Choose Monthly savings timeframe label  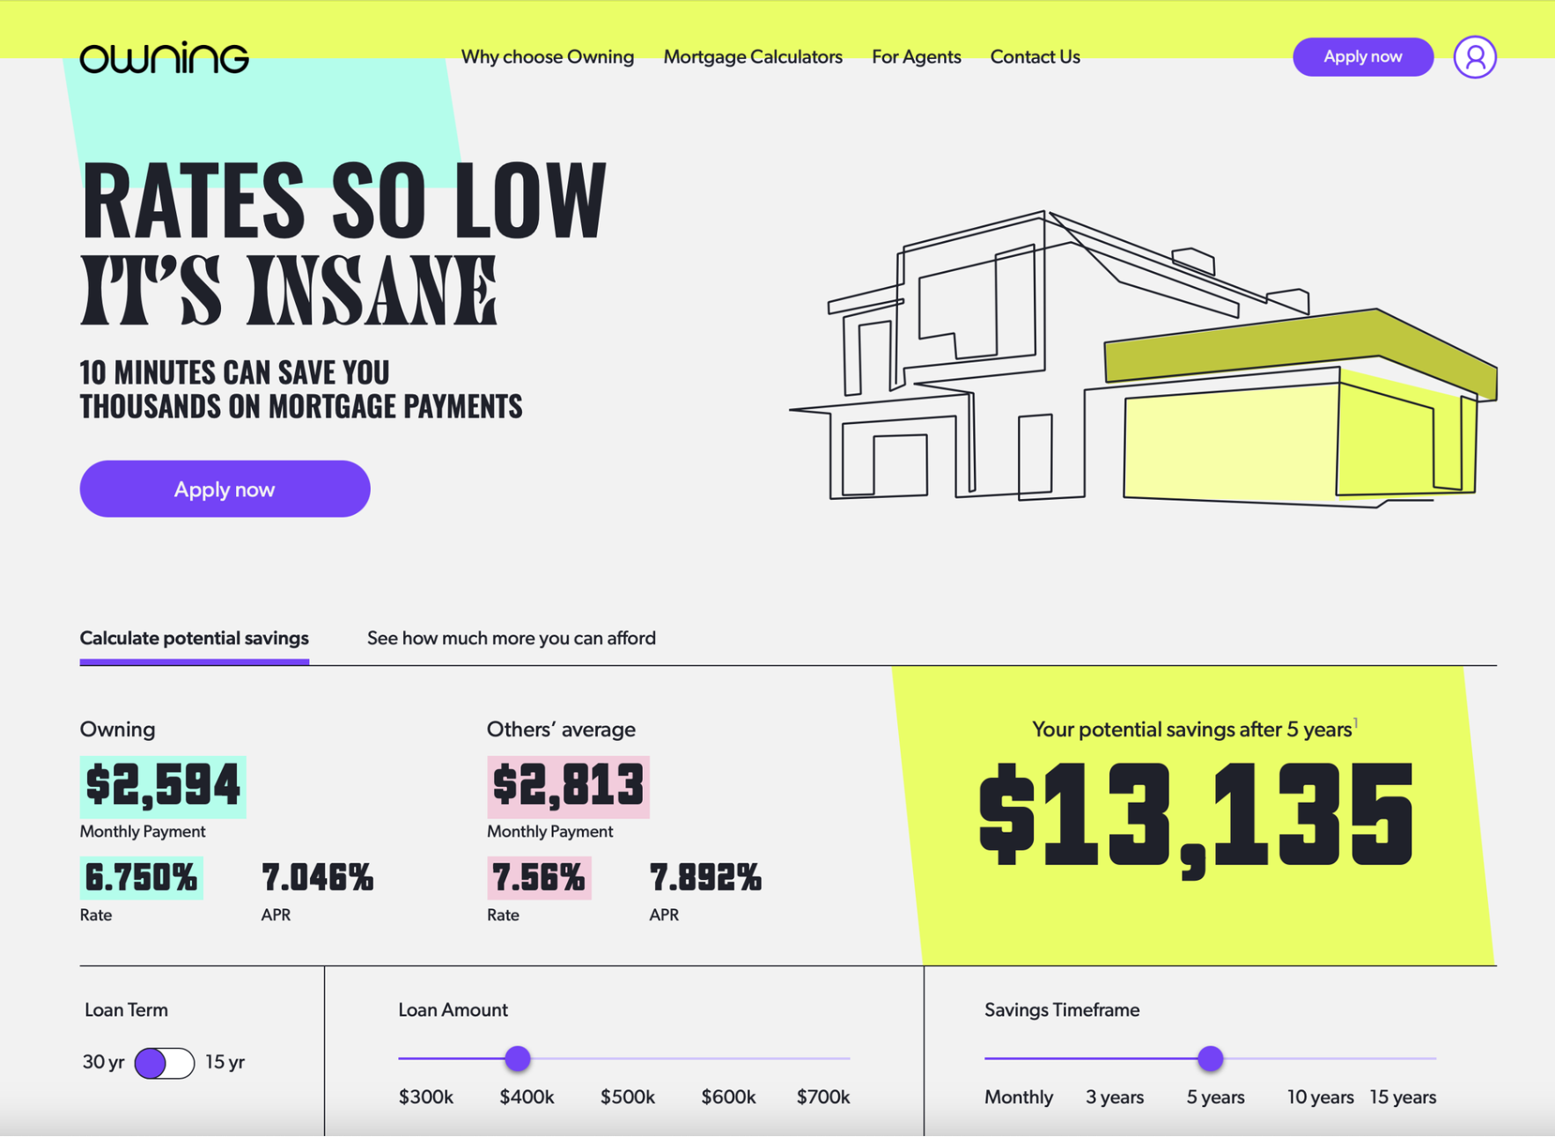pyautogui.click(x=1019, y=1097)
